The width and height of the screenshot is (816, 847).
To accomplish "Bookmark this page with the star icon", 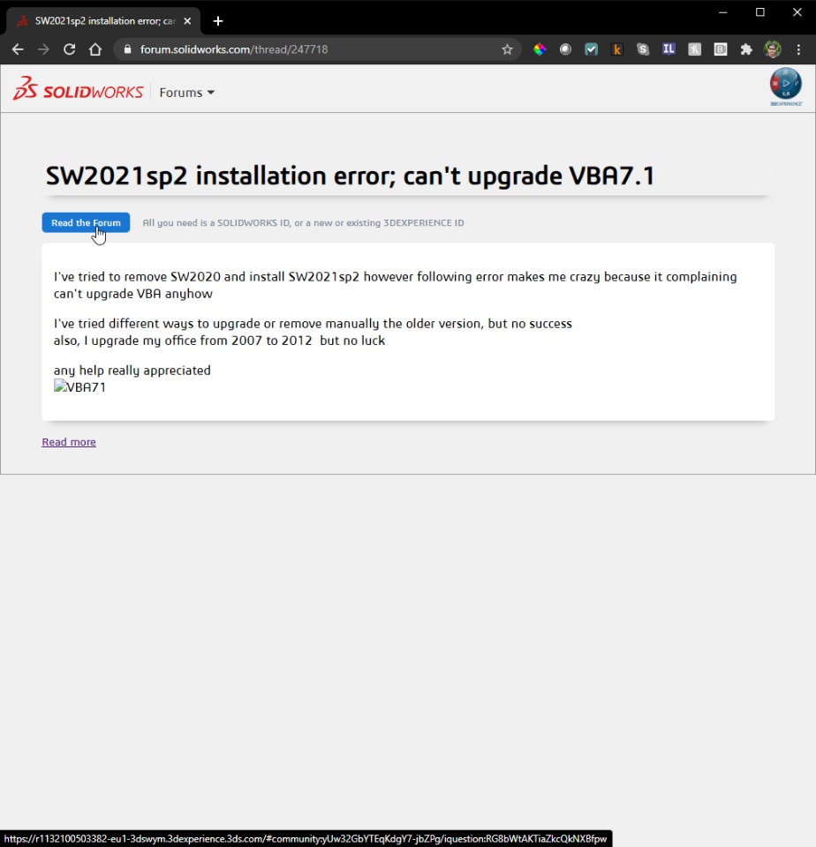I will click(507, 49).
